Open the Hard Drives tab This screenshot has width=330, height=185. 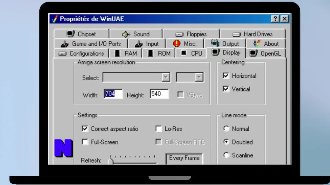253,34
